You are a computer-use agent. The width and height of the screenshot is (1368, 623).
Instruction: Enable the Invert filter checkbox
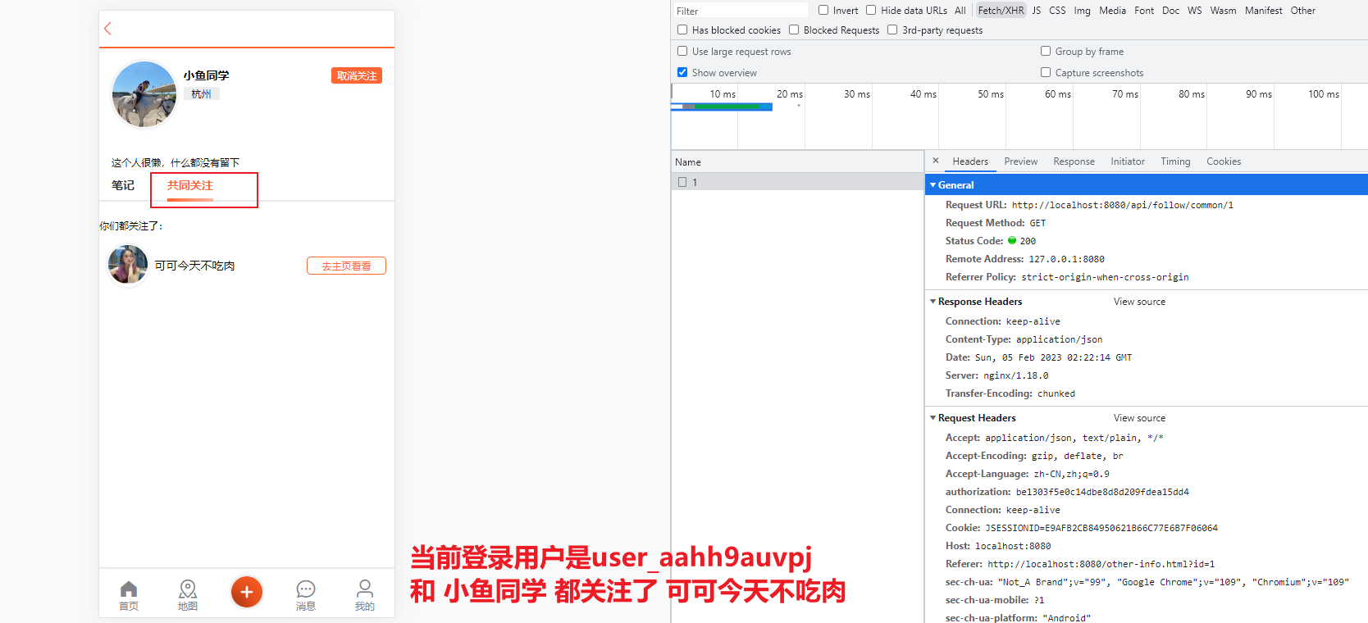click(x=823, y=11)
